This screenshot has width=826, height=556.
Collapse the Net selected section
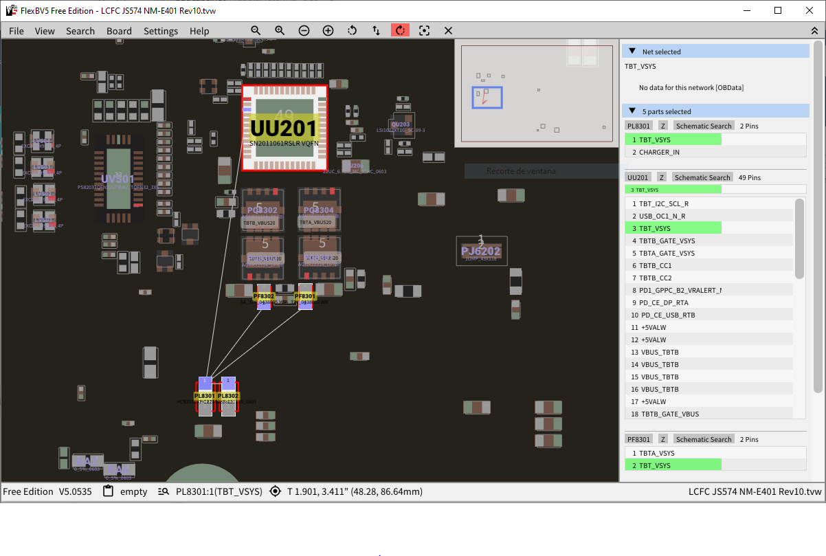(632, 52)
